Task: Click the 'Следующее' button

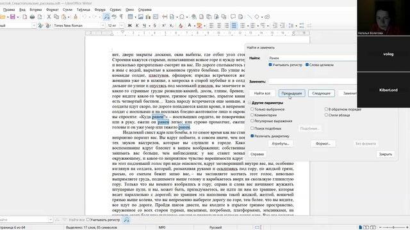Action: point(322,93)
